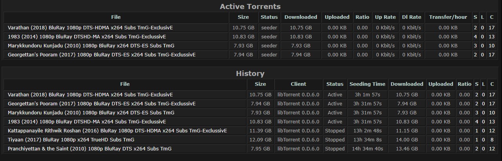Open Georgettan's Pooram torrent in Active Torrents
Screen dimensions: 502x161
tap(102, 55)
